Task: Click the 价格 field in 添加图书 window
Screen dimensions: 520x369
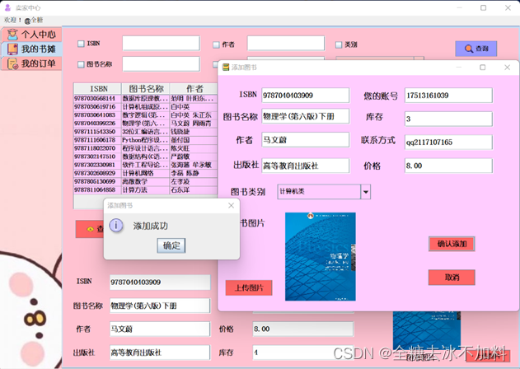Action: click(x=448, y=166)
